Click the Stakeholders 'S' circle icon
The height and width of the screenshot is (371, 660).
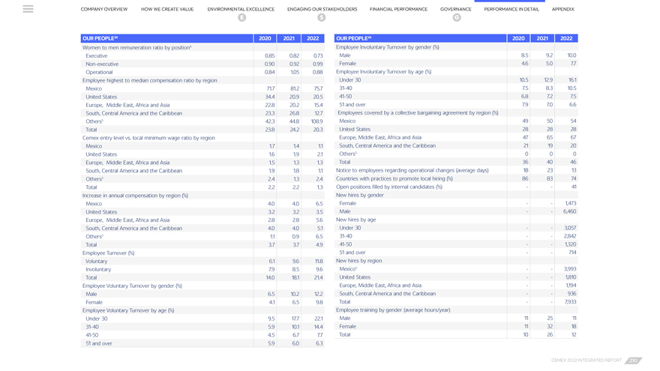click(x=322, y=18)
